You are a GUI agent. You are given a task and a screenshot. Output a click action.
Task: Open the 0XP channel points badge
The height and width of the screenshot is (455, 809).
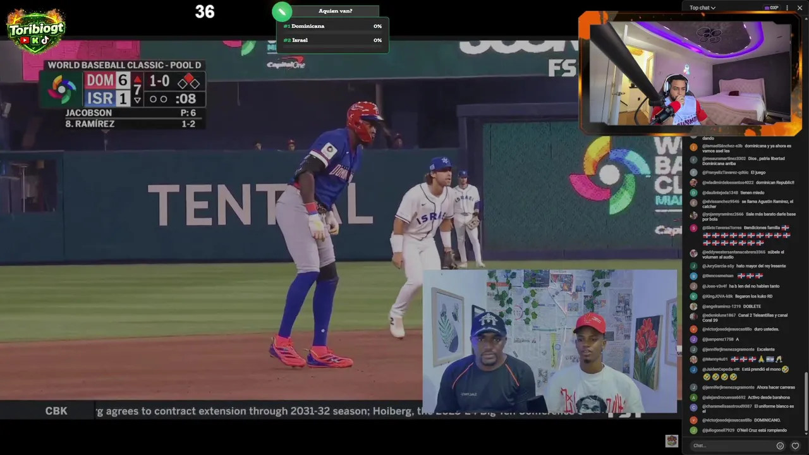point(771,8)
